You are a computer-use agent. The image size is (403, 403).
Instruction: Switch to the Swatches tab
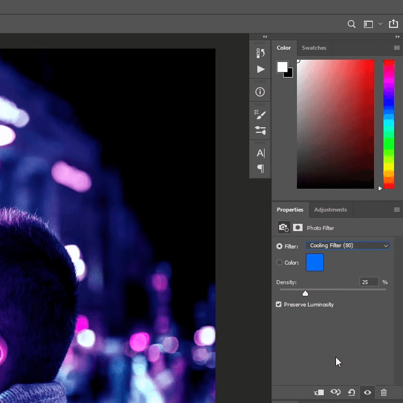pos(314,48)
